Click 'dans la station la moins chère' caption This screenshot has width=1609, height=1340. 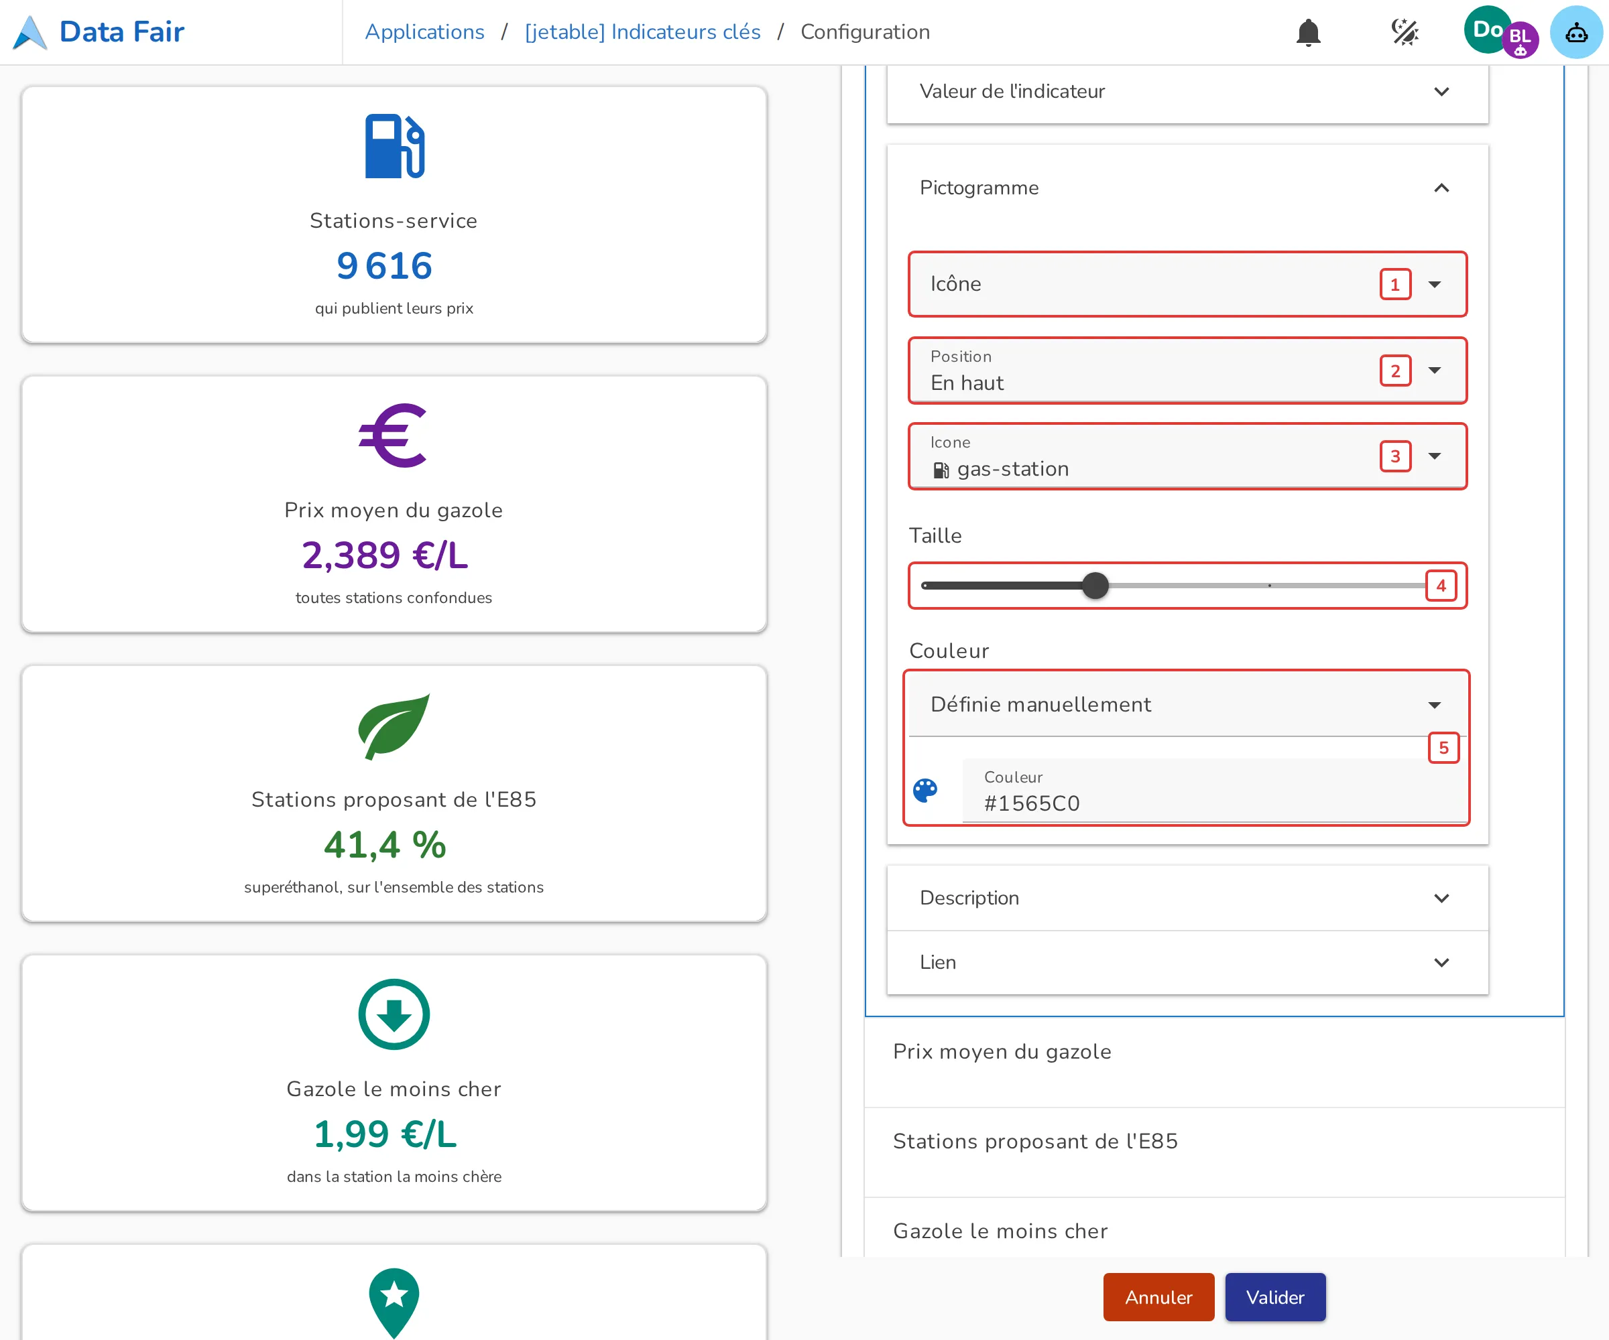394,1176
